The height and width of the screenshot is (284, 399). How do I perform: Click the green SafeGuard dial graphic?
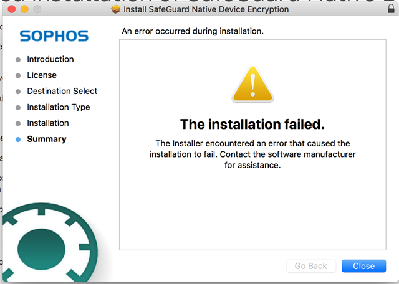pyautogui.click(x=50, y=244)
